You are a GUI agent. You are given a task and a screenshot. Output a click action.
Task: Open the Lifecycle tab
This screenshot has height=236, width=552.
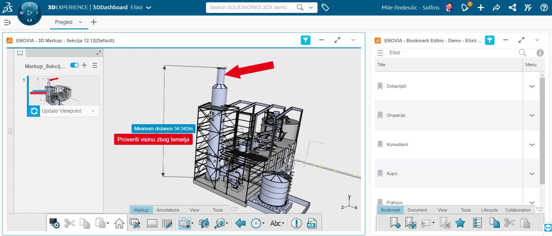tap(489, 210)
